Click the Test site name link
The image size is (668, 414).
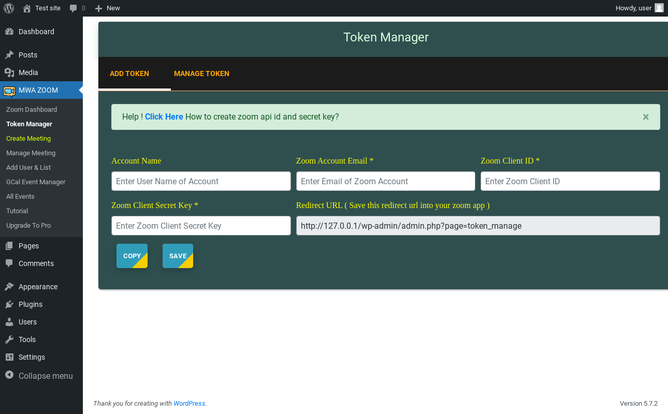48,8
